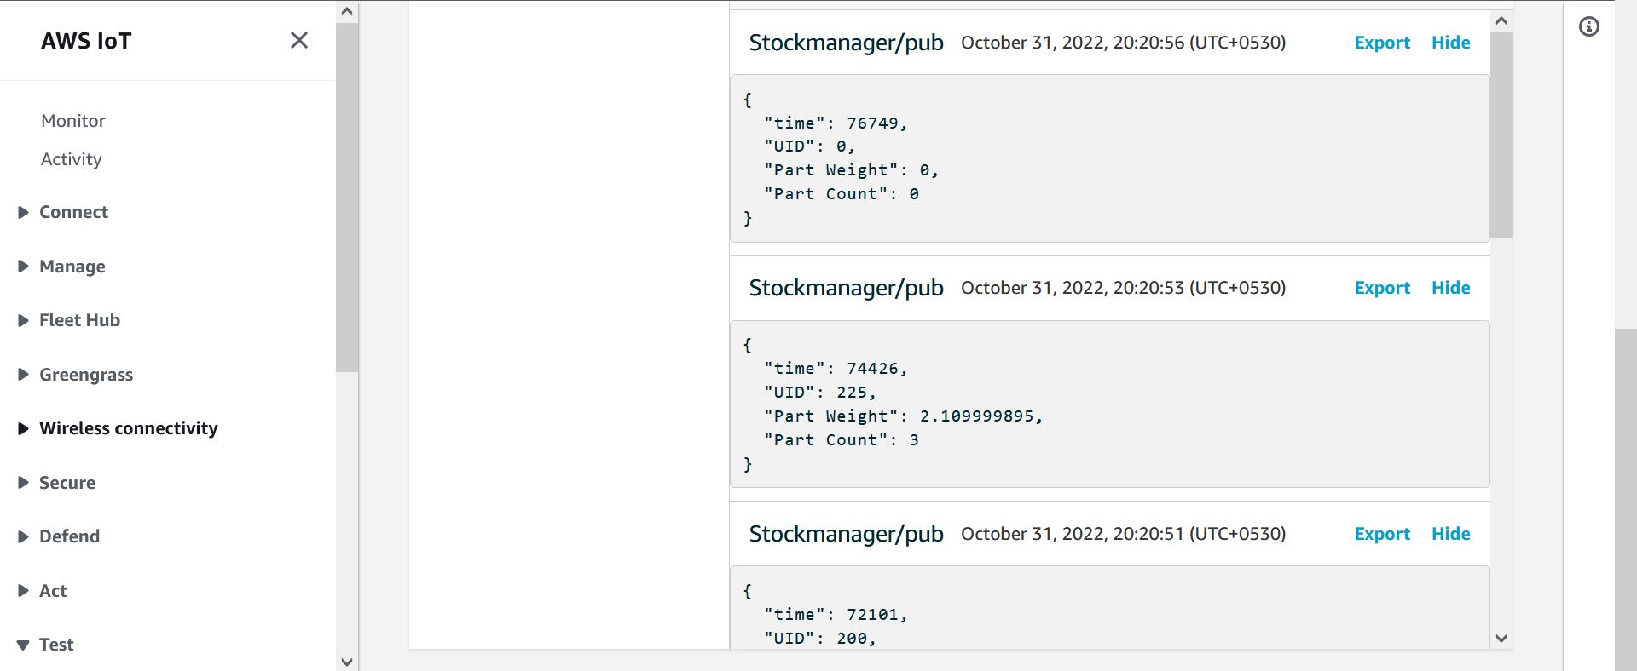Screen dimensions: 1637x671
Task: Click the messages list scroll down arrow
Action: point(1501,638)
